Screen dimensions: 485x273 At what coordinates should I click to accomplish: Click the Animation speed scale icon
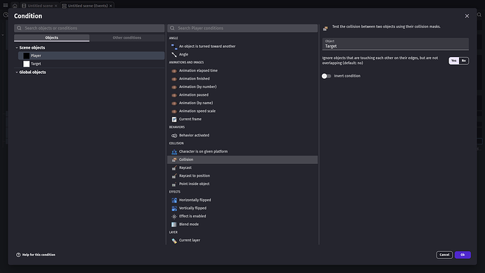click(x=174, y=111)
